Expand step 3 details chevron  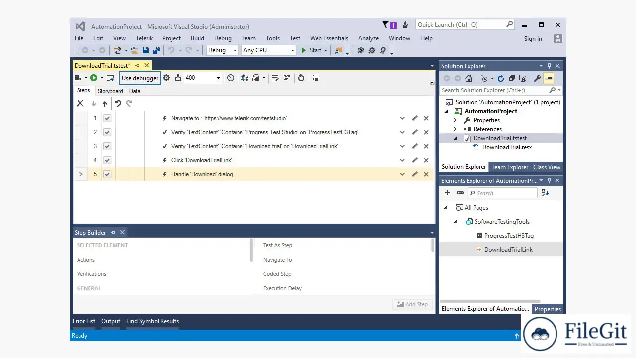click(402, 146)
